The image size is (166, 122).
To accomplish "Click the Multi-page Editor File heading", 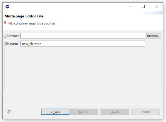I will click(x=24, y=16).
